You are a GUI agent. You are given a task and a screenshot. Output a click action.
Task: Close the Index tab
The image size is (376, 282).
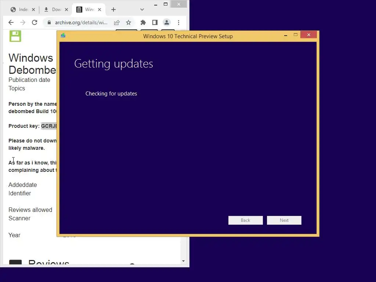point(33,10)
